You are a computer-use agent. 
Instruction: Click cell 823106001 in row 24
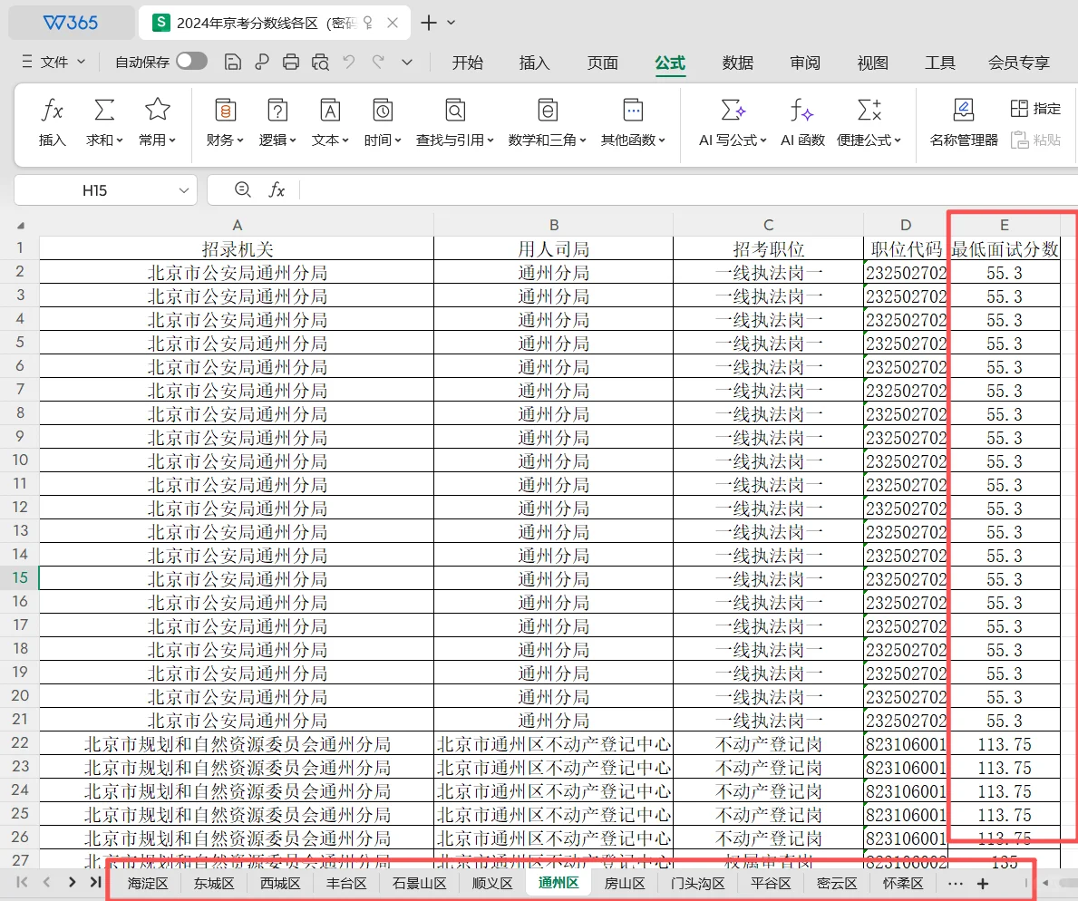(x=906, y=791)
